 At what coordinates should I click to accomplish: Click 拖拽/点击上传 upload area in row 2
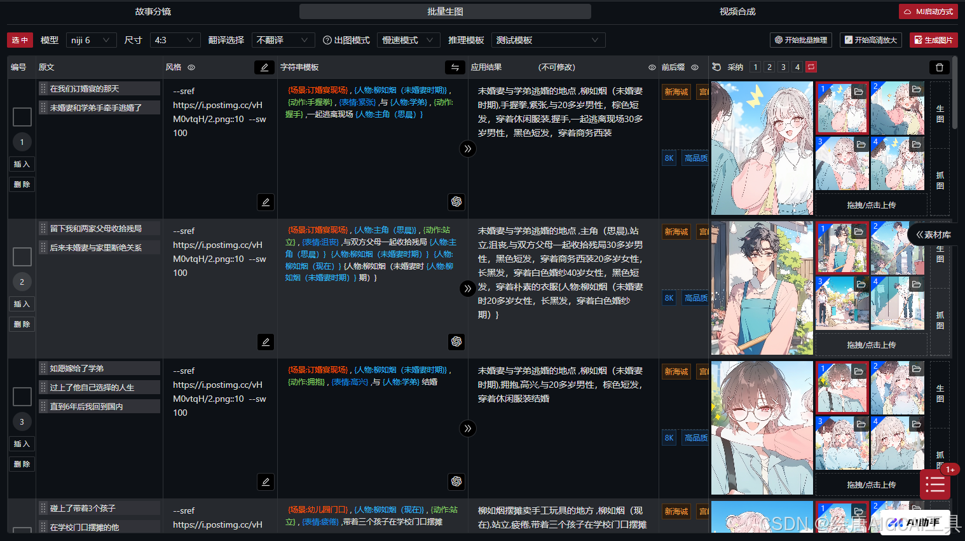click(871, 345)
